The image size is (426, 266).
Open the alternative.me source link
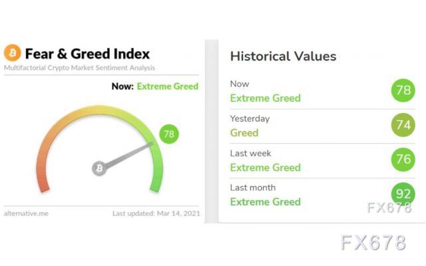click(x=26, y=213)
